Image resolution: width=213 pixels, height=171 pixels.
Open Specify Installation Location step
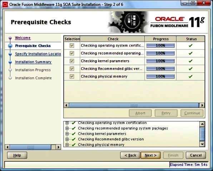(x=38, y=54)
